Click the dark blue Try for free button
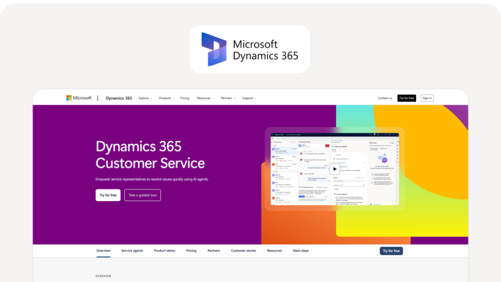This screenshot has width=501, height=282. coord(391,251)
